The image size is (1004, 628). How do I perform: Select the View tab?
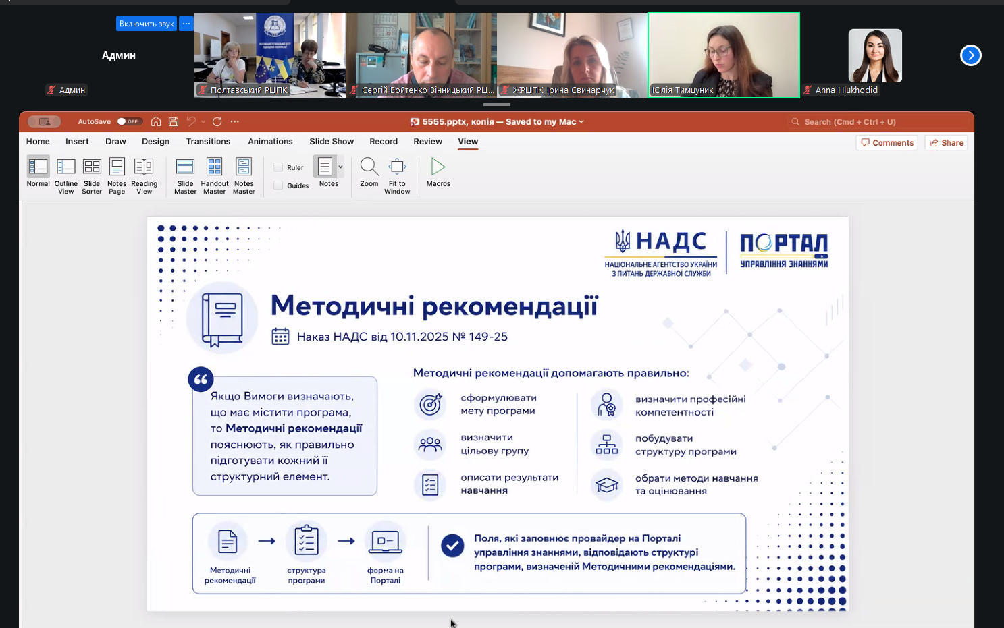click(x=468, y=142)
